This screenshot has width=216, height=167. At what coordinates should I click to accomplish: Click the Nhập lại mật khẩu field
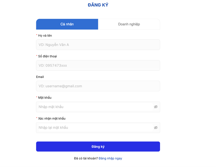(94, 127)
